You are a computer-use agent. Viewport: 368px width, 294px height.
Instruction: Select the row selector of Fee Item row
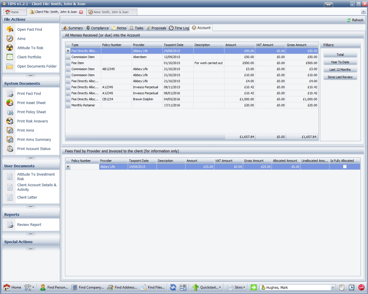click(68, 63)
